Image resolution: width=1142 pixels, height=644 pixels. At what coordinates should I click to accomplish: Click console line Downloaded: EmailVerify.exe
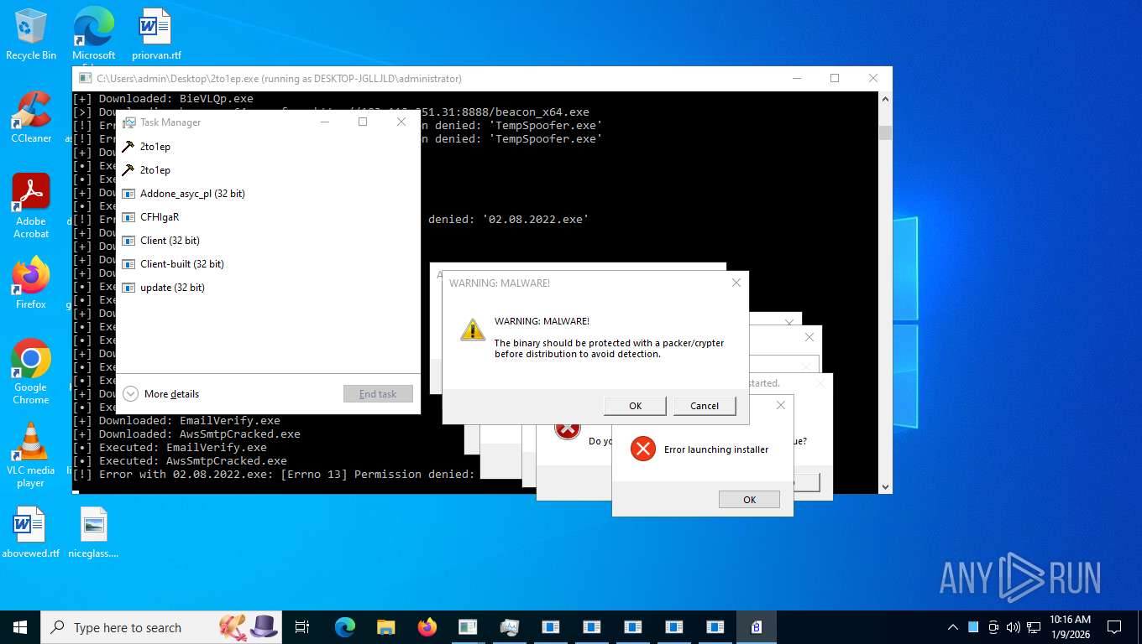pos(177,421)
